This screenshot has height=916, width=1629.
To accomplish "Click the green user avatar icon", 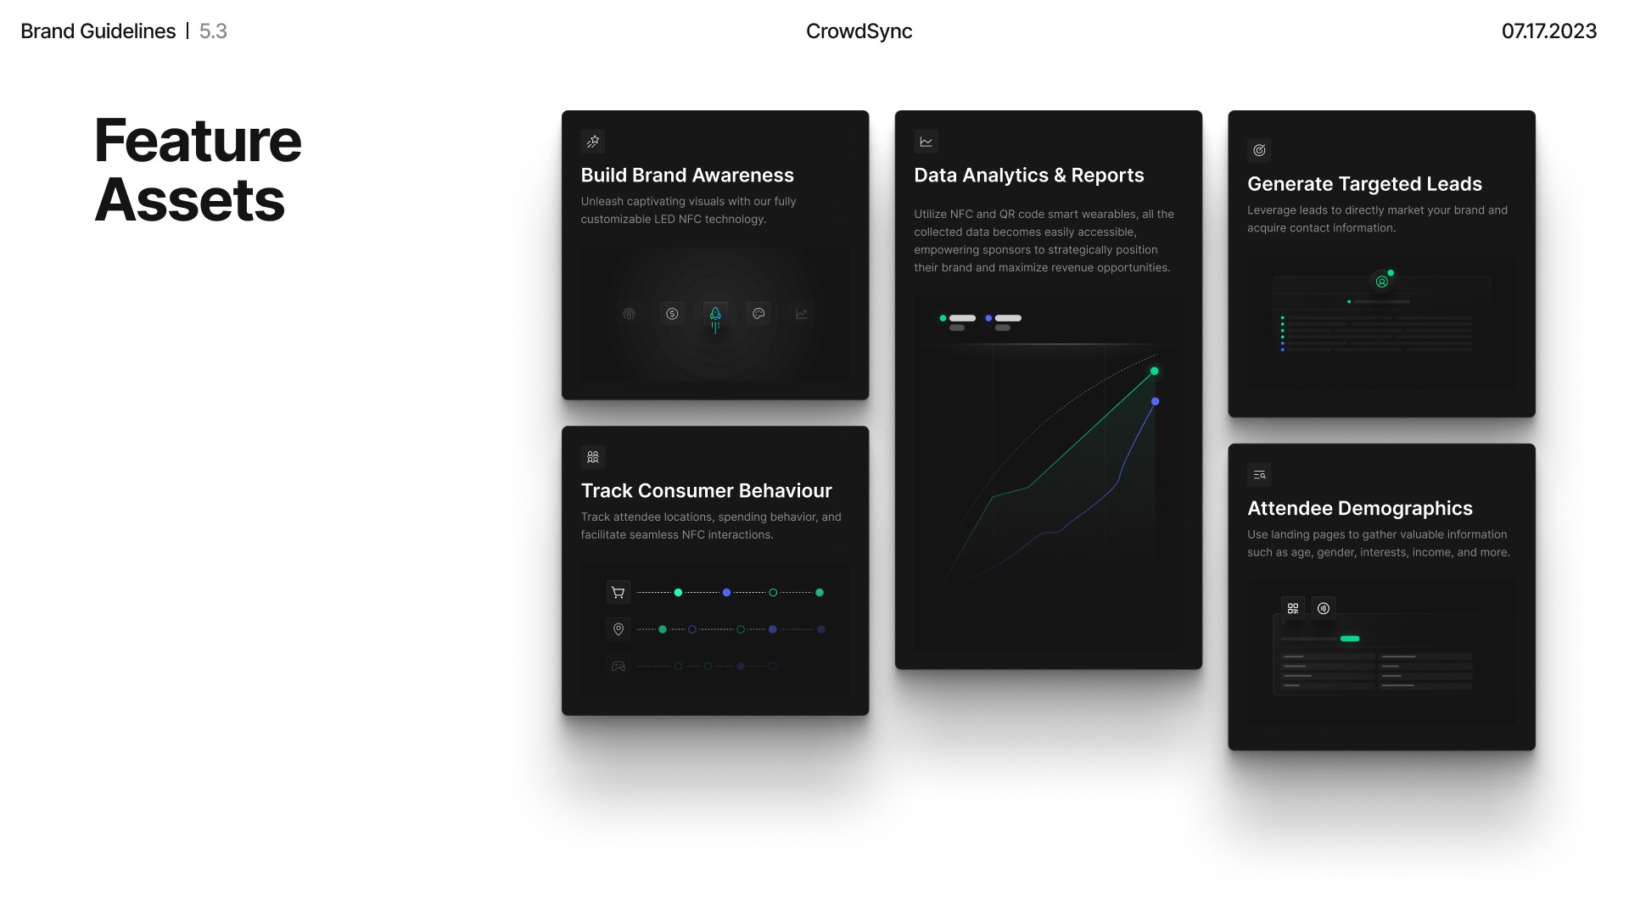I will coord(1382,282).
